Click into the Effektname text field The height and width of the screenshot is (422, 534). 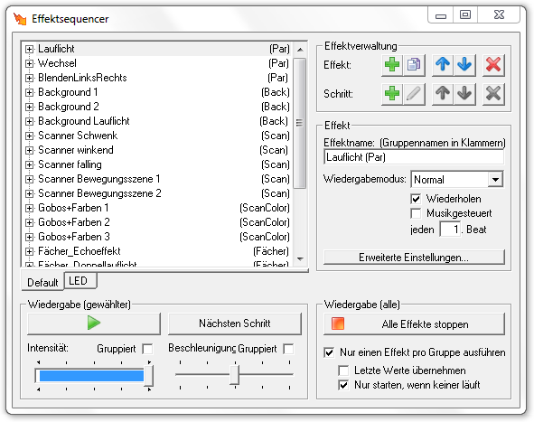pyautogui.click(x=414, y=157)
